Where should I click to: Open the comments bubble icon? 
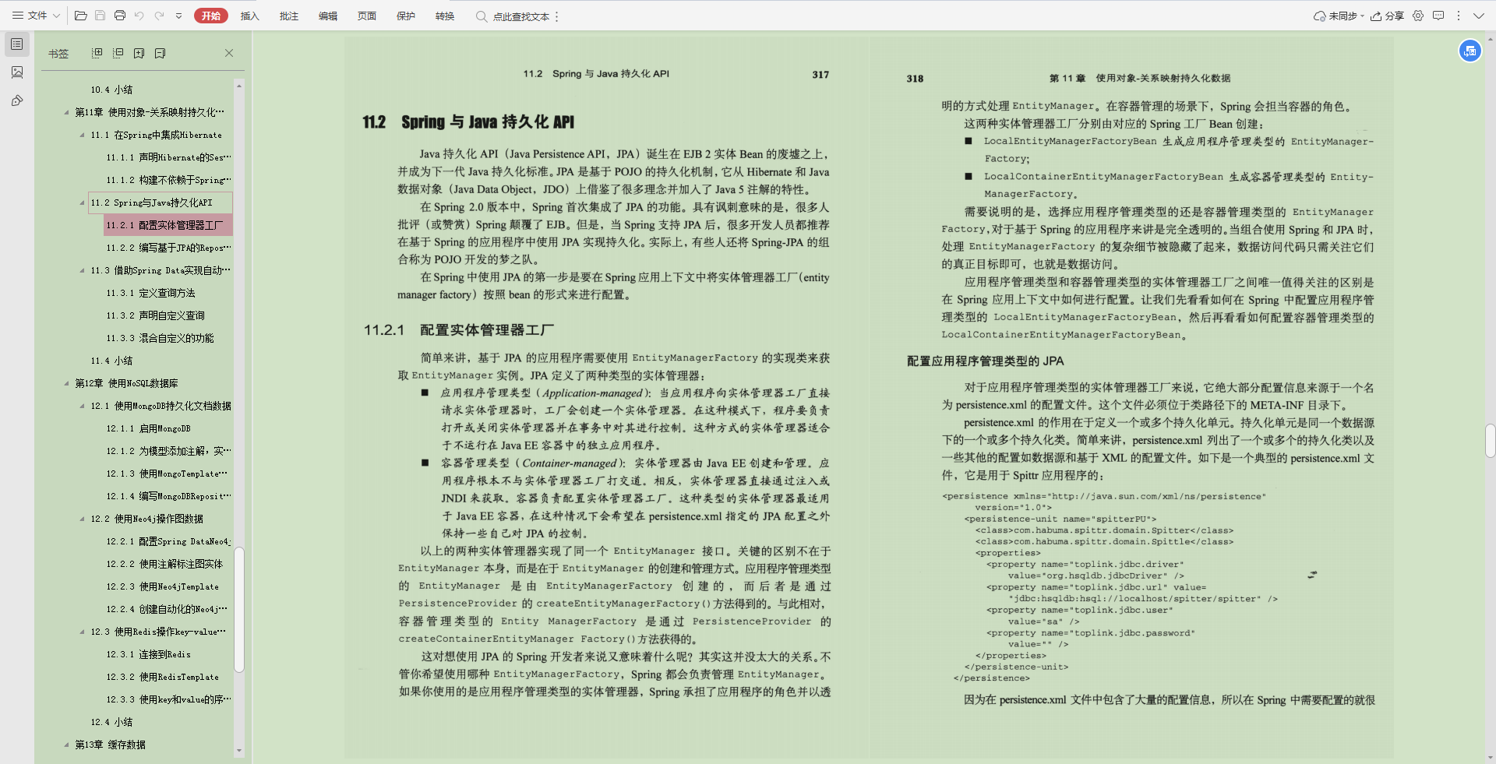click(1439, 16)
